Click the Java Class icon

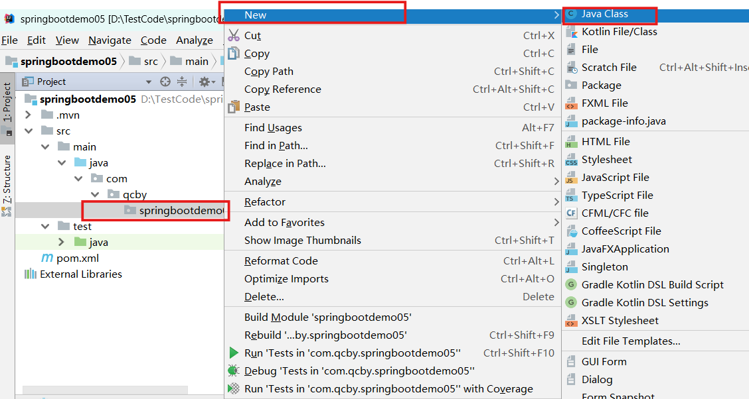[571, 14]
